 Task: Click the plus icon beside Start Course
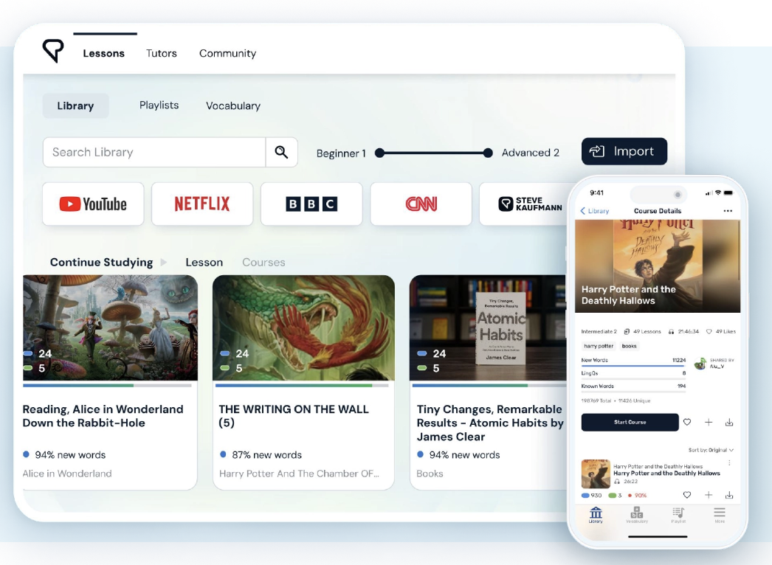(x=708, y=422)
